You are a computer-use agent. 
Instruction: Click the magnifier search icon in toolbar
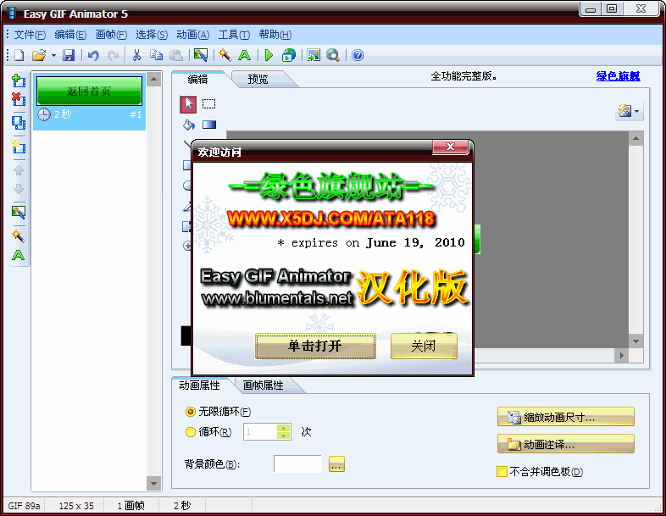pos(333,55)
